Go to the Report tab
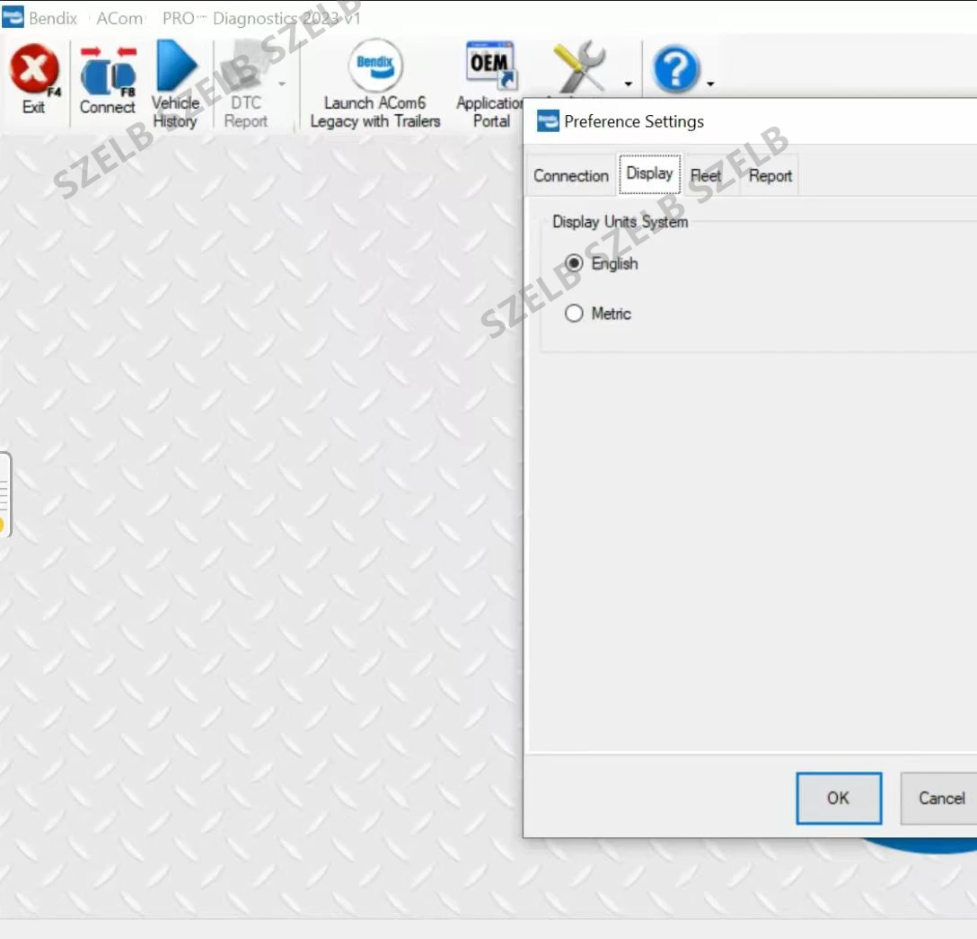Image resolution: width=977 pixels, height=939 pixels. 770,176
